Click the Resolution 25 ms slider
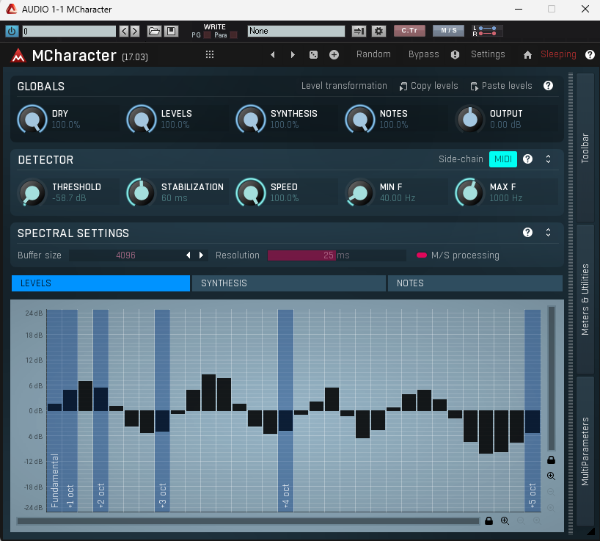This screenshot has width=600, height=541. pyautogui.click(x=337, y=255)
